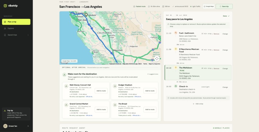Expand the Ernest Tan account chevron

click(28, 126)
